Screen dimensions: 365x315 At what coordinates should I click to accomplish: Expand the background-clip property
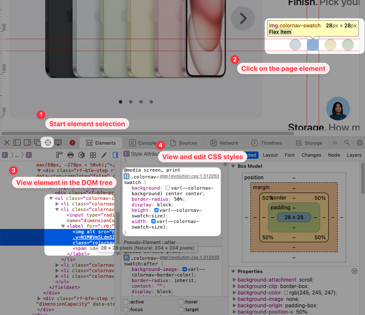click(x=234, y=286)
